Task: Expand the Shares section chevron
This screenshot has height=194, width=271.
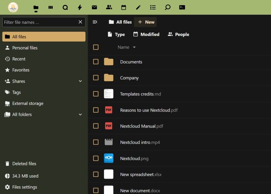Action: [x=80, y=81]
